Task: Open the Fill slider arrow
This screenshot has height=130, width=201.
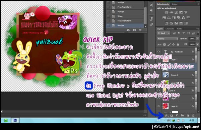Action: (198, 44)
